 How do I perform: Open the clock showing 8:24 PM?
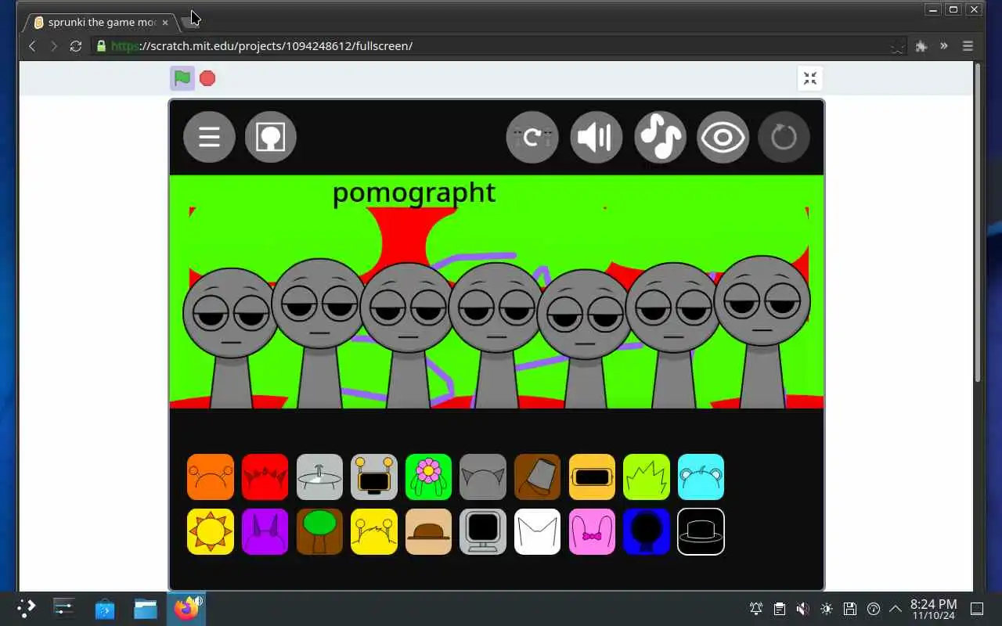[933, 609]
